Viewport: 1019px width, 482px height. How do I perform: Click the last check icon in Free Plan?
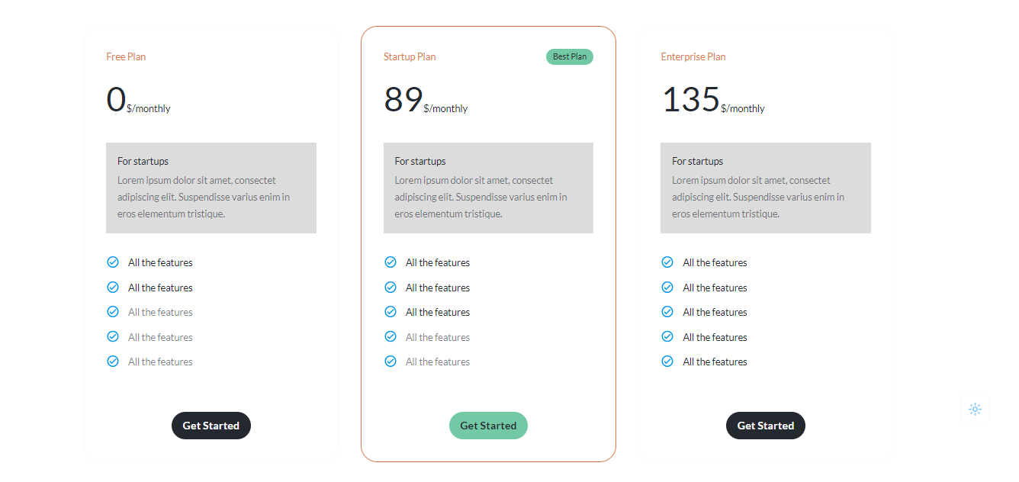[x=113, y=361]
